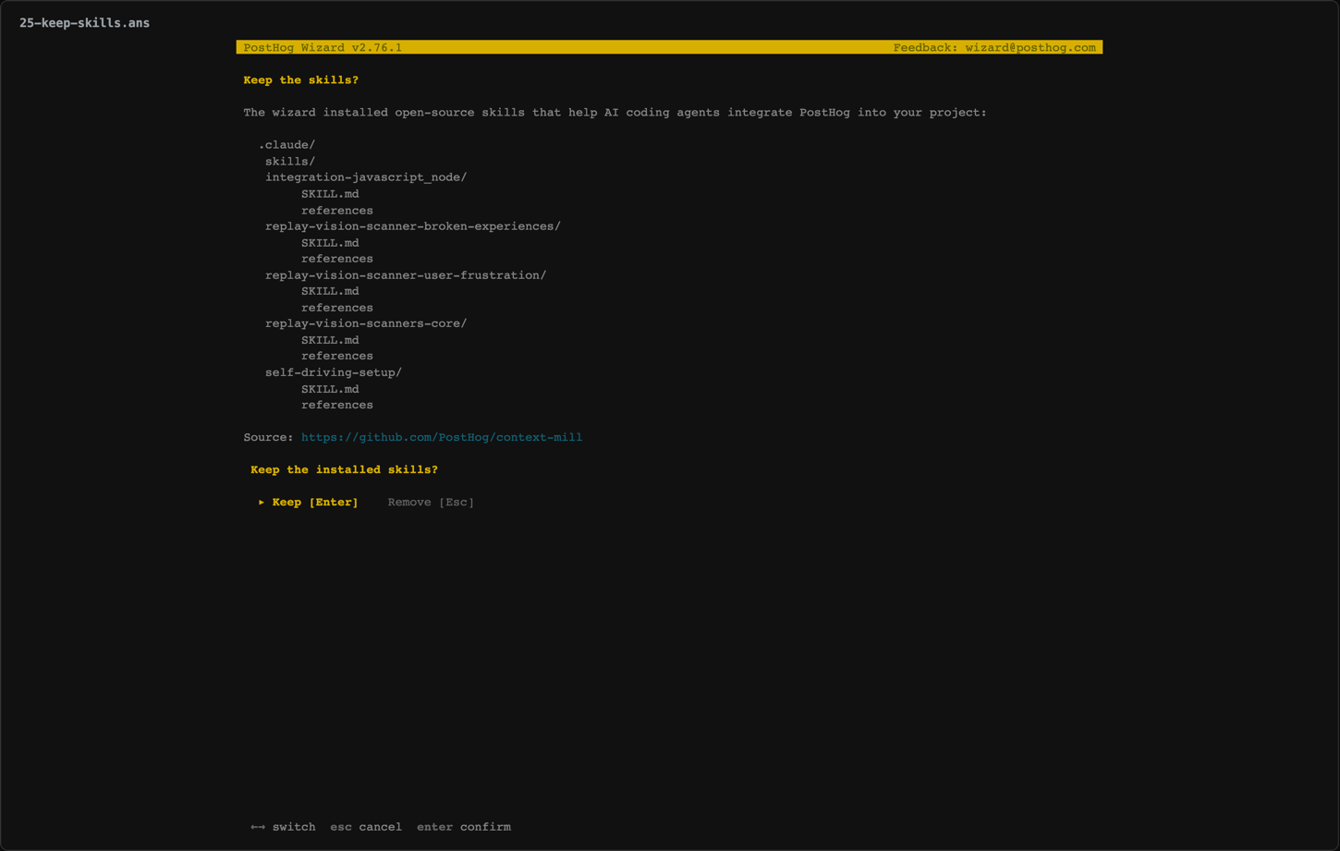Click the PostHog Wizard v2.76.1 title
This screenshot has width=1340, height=851.
[323, 47]
